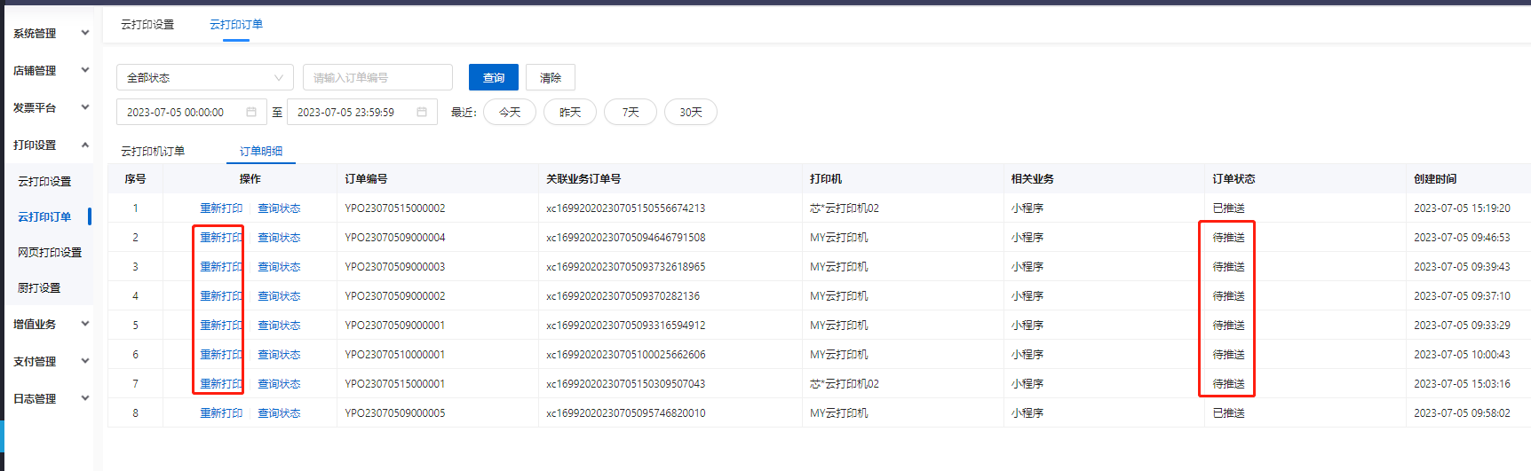Click 查询状态 for order YPO23070509000003
Image resolution: width=1531 pixels, height=471 pixels.
[279, 266]
